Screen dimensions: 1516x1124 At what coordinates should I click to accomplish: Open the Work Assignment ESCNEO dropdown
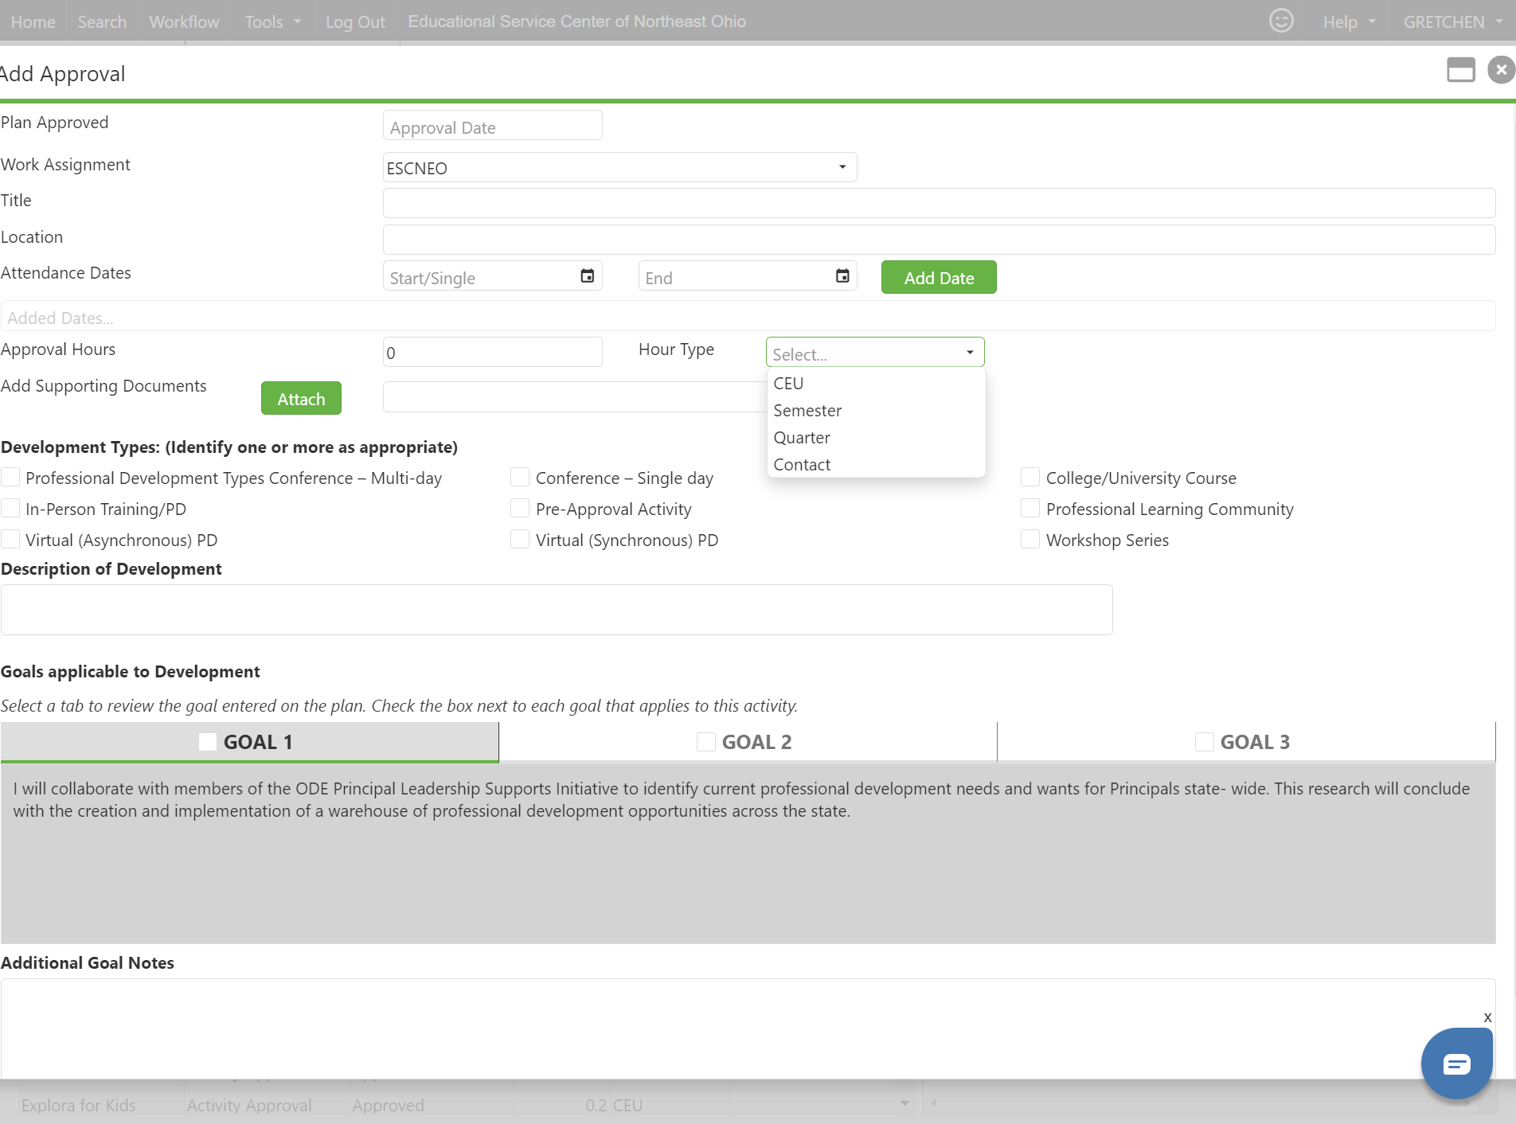[619, 167]
